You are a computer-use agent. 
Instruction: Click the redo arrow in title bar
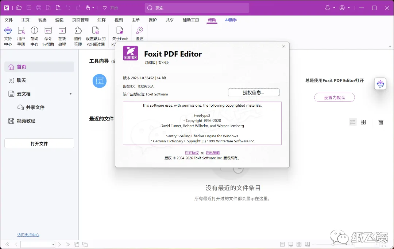pyautogui.click(x=78, y=8)
